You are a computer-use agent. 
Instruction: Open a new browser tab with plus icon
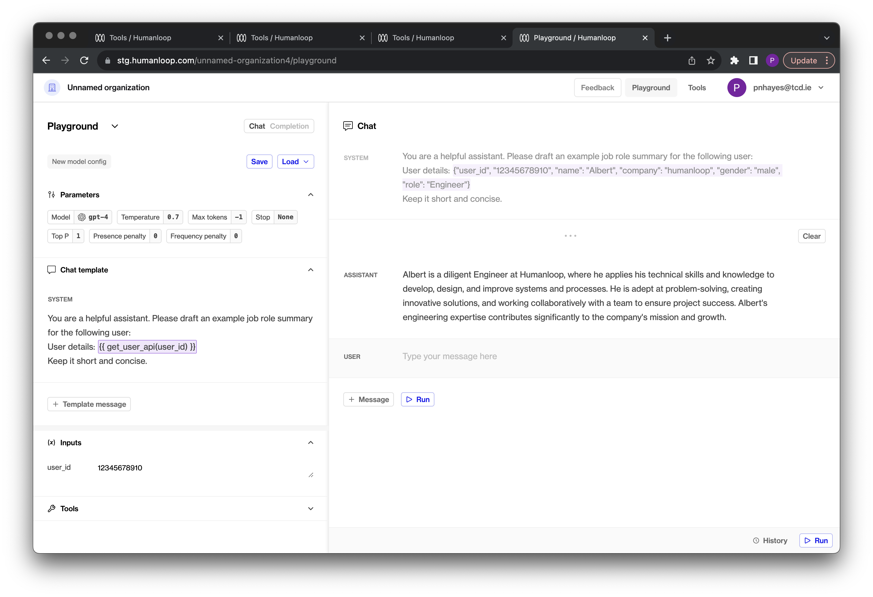click(x=668, y=38)
